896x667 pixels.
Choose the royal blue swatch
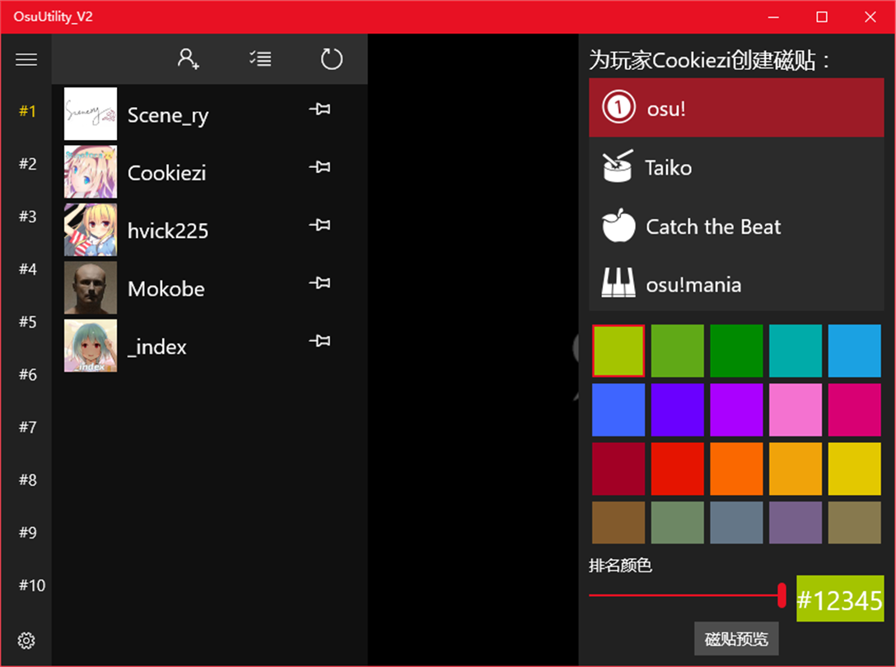point(618,410)
